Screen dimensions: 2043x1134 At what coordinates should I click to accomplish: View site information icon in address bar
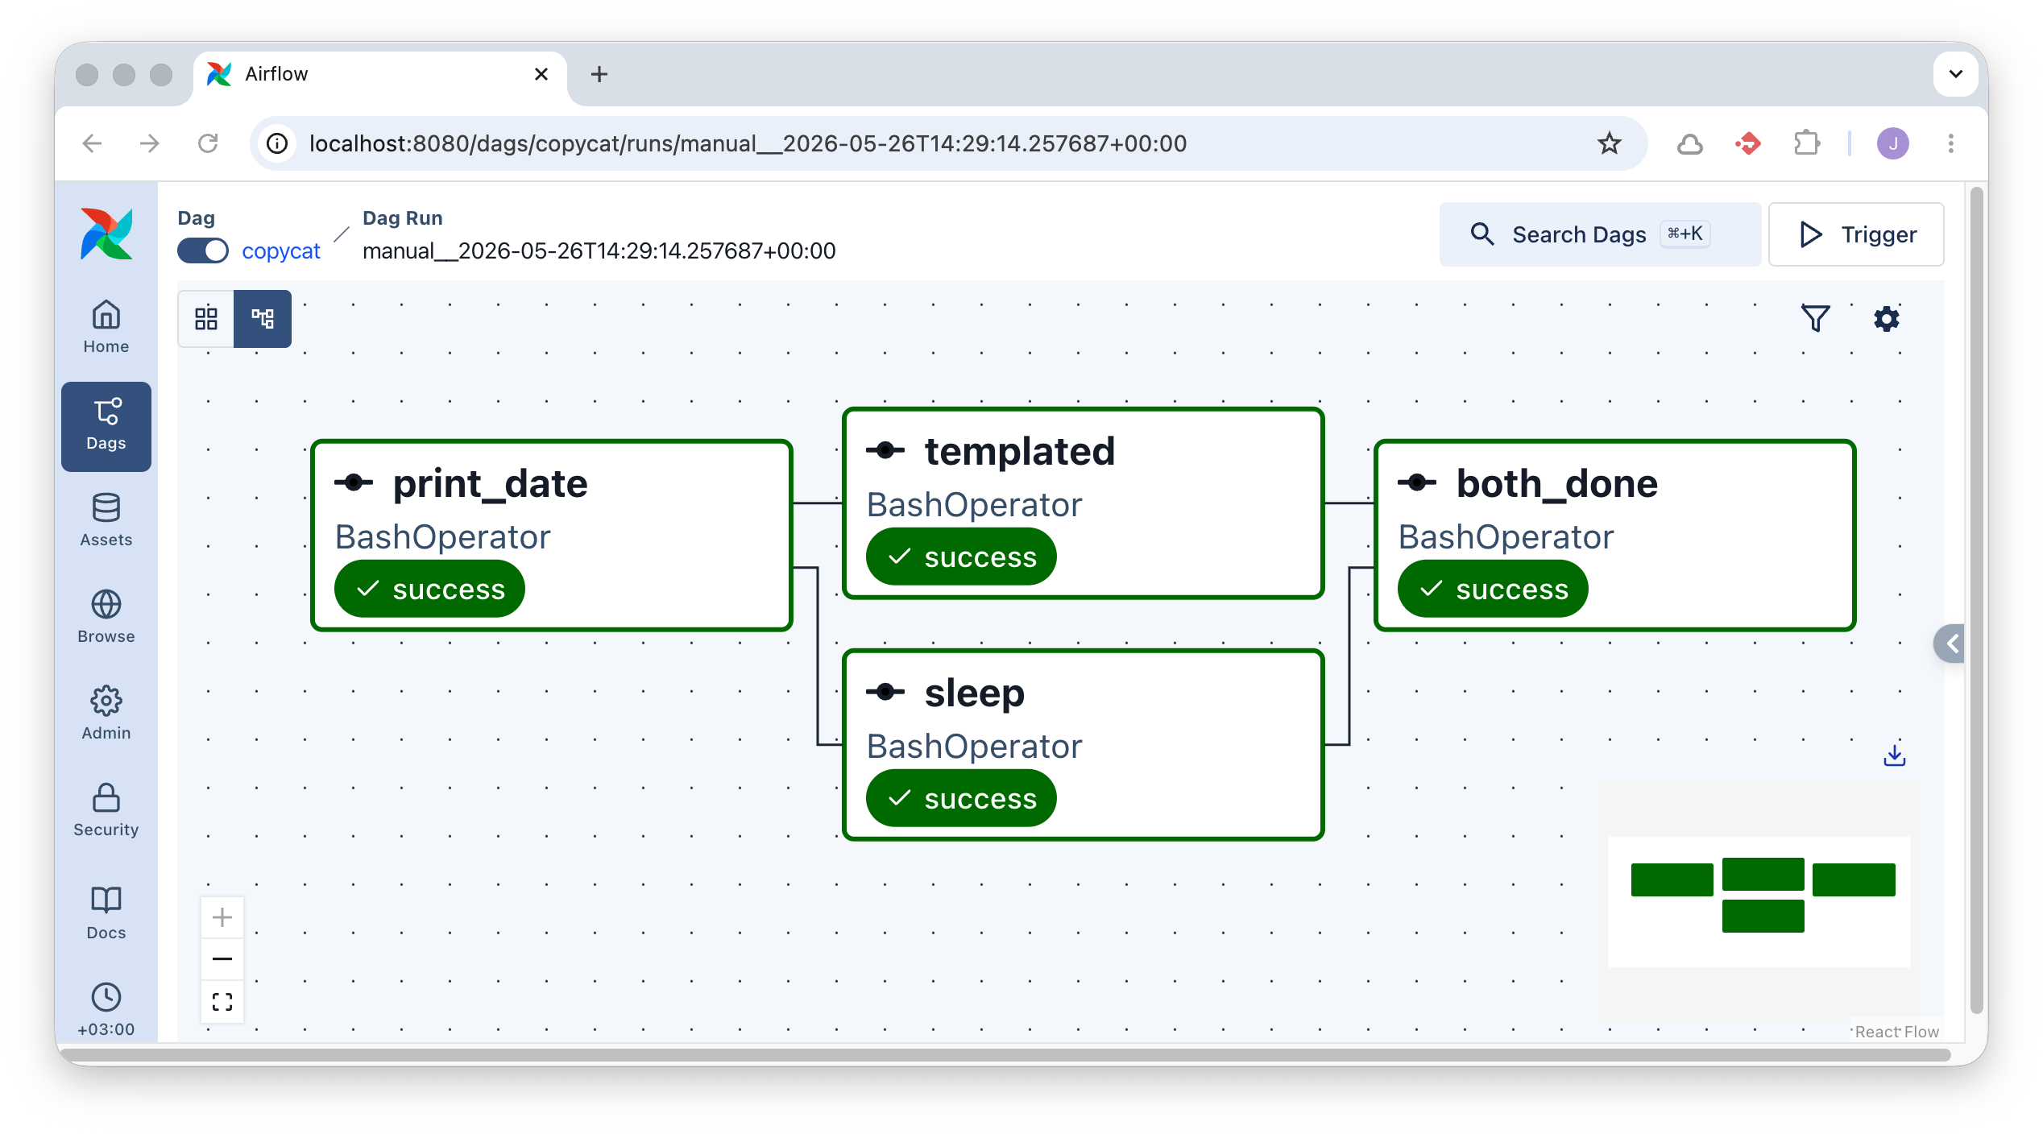pos(277,143)
